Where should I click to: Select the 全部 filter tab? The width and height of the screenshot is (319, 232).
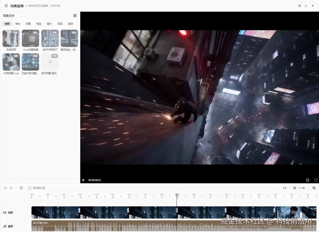coord(7,24)
